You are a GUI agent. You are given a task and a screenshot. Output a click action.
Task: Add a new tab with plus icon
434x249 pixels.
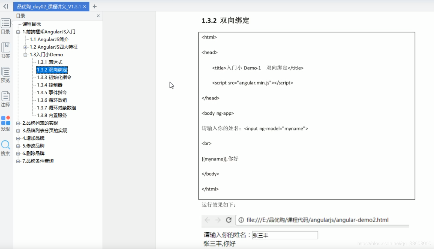click(95, 6)
